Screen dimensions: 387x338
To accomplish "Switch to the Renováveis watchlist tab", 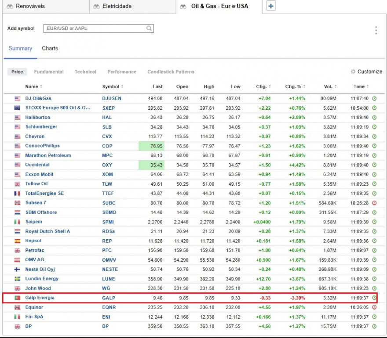I will [x=46, y=7].
